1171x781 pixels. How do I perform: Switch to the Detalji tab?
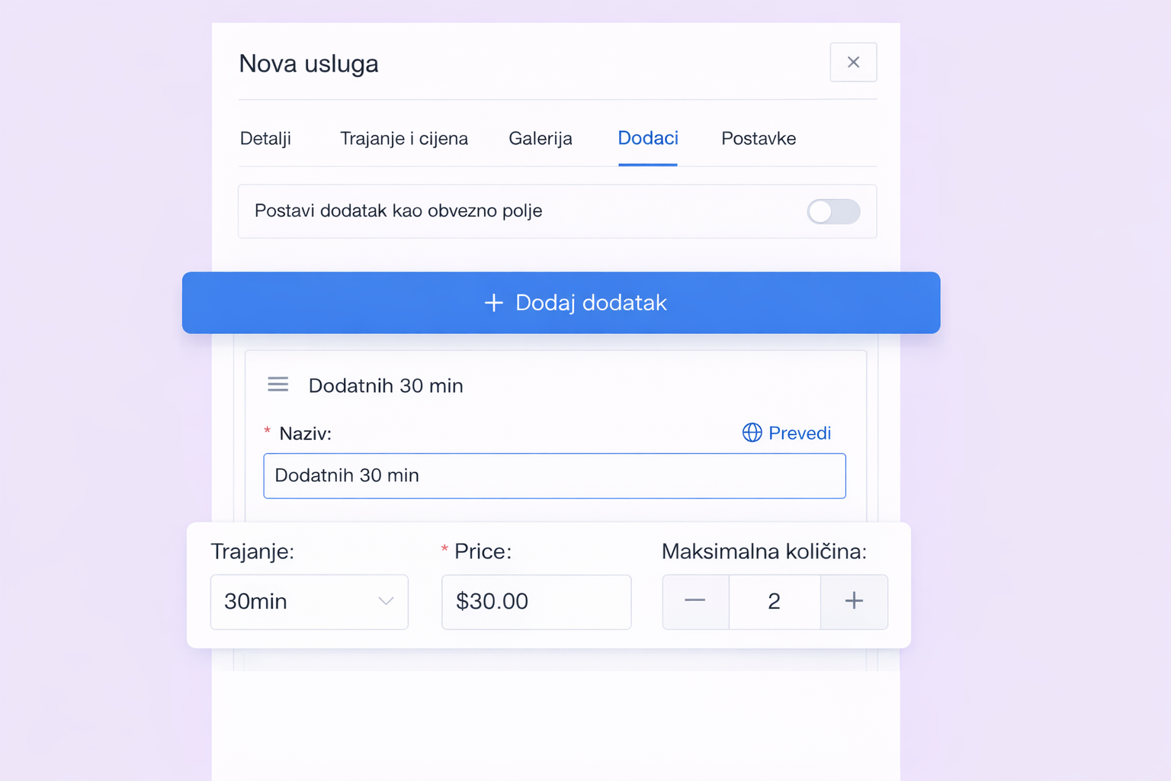265,139
